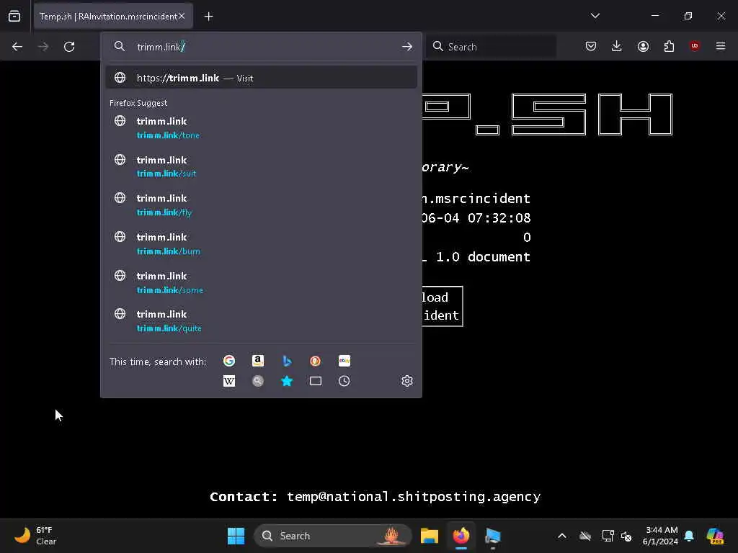Open the notifications bell in the taskbar
The width and height of the screenshot is (738, 553).
click(689, 536)
